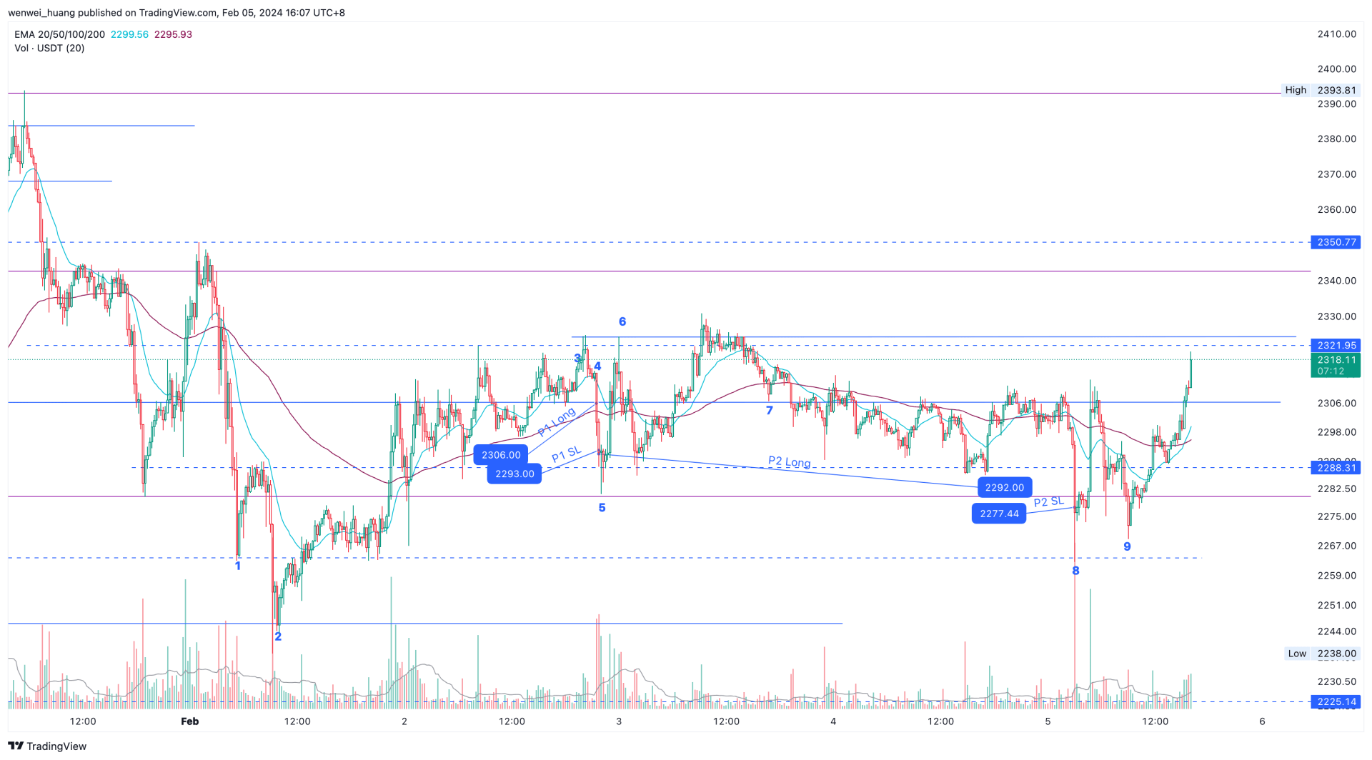Click the 2225.14 price axis tag
This screenshot has height=760, width=1372.
(1336, 702)
